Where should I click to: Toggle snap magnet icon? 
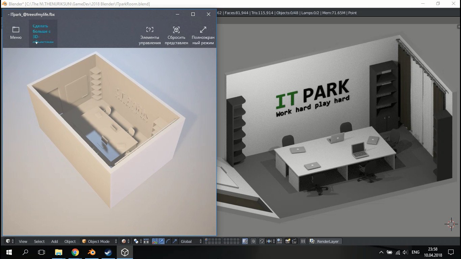[x=262, y=241]
